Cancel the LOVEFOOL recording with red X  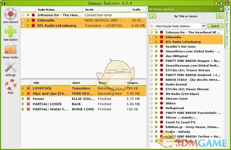pyautogui.click(x=28, y=88)
